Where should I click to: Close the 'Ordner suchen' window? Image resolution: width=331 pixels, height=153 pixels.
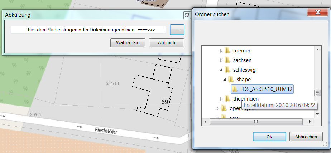coord(317,12)
